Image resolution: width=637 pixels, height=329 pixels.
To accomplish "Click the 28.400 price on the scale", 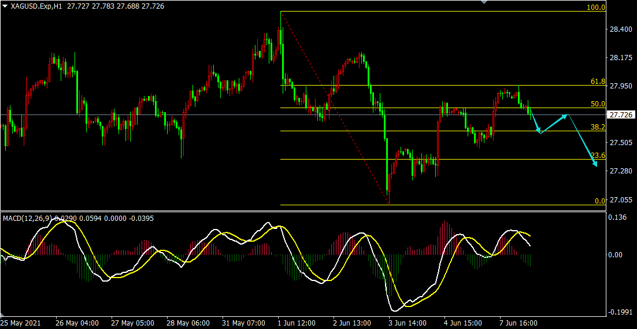I will click(620, 29).
